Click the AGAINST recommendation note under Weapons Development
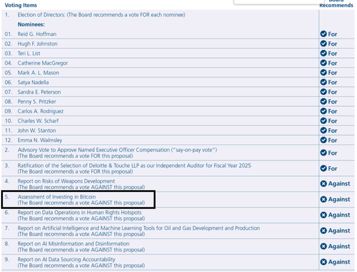Image resolution: width=357 pixels, height=272 pixels. point(82,187)
